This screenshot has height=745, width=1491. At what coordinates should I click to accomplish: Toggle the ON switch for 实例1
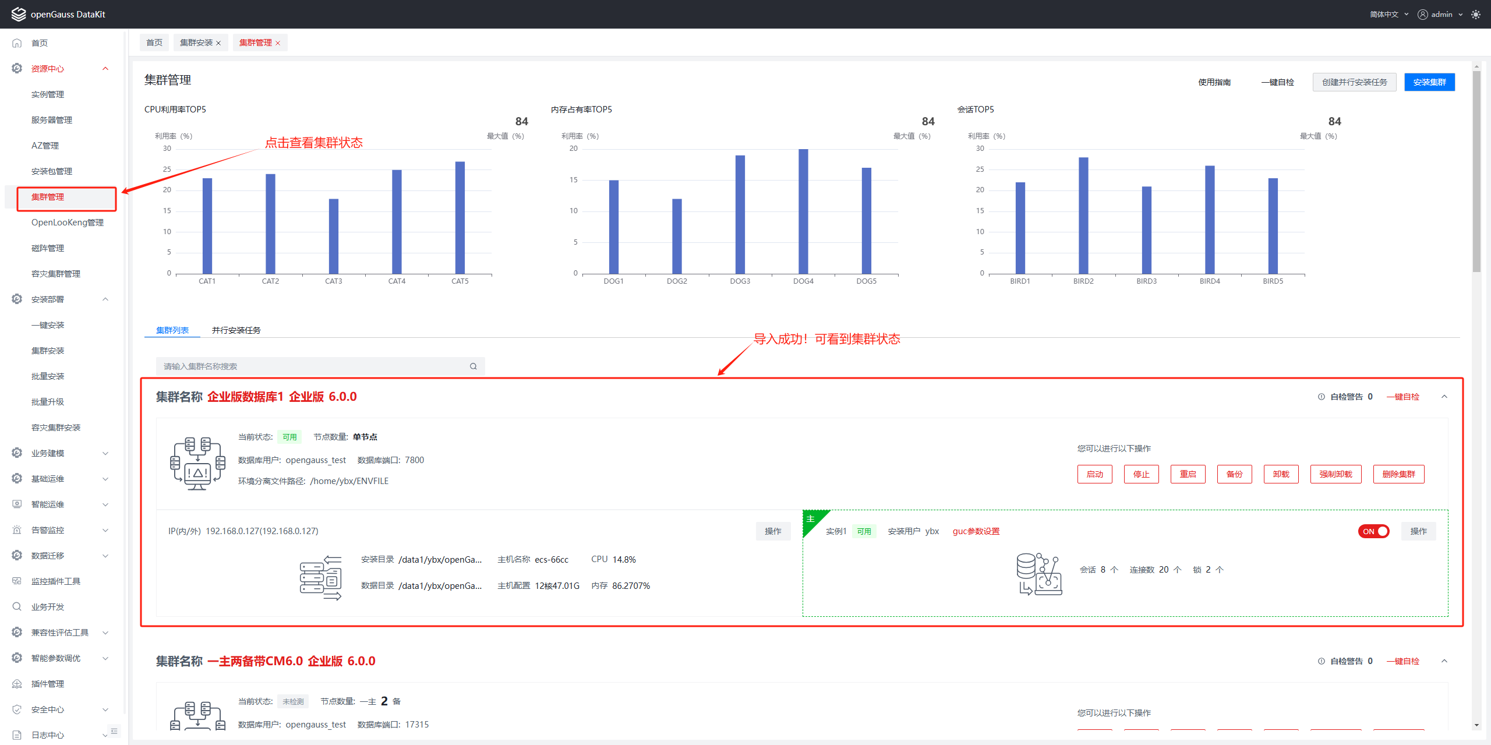tap(1373, 531)
